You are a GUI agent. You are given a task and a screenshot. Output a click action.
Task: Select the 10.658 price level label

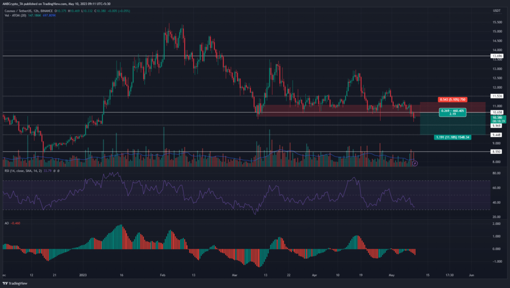pyautogui.click(x=496, y=113)
